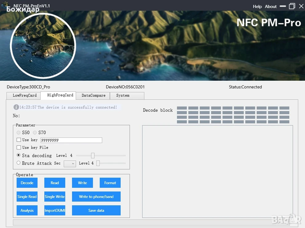
Task: Click the 'device is successfully connected' message
Action: point(77,107)
